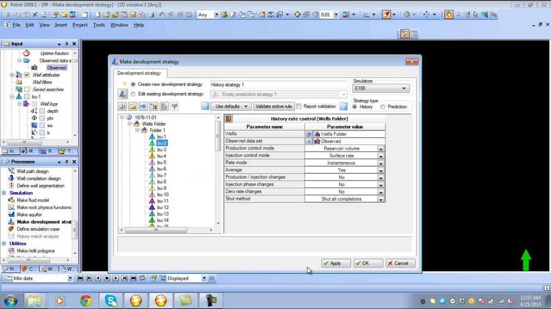This screenshot has height=309, width=551.
Task: Open the Project menu
Action: pos(80,25)
